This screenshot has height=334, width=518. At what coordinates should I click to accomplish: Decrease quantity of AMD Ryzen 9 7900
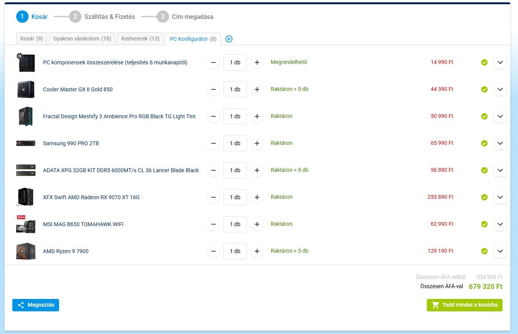tap(213, 251)
